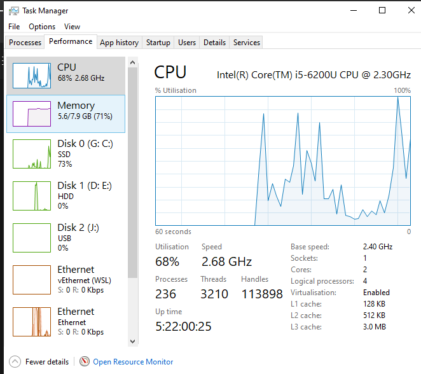Image resolution: width=421 pixels, height=374 pixels.
Task: Click the 68% utilisation value
Action: click(167, 261)
